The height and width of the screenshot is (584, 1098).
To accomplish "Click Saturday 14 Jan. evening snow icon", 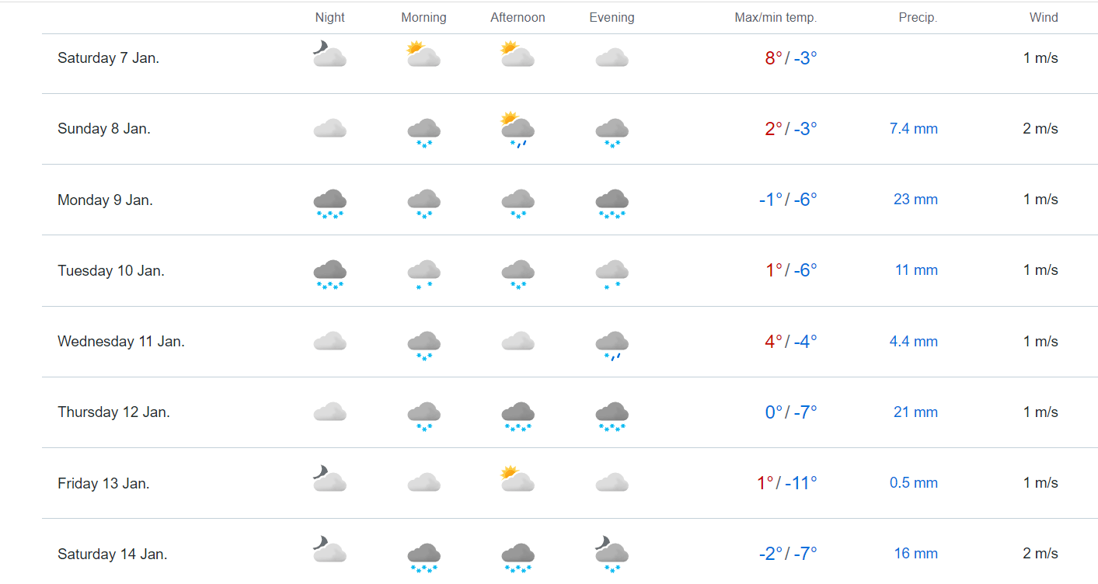I will tap(612, 553).
